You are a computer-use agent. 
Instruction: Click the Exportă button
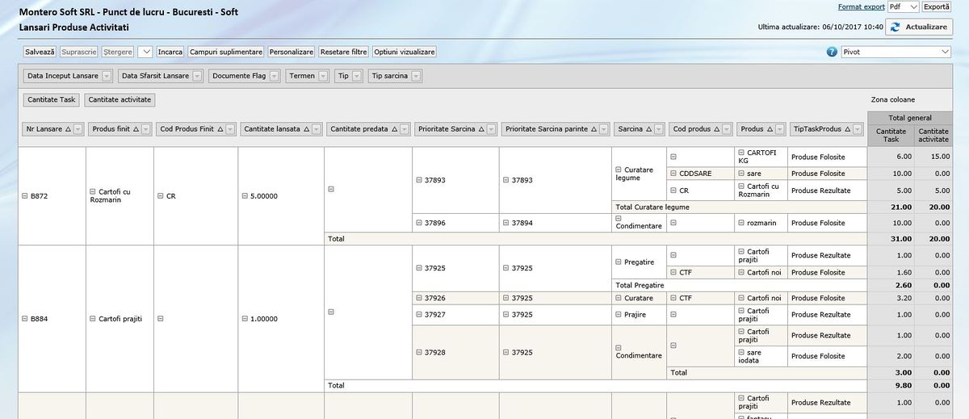pos(937,6)
